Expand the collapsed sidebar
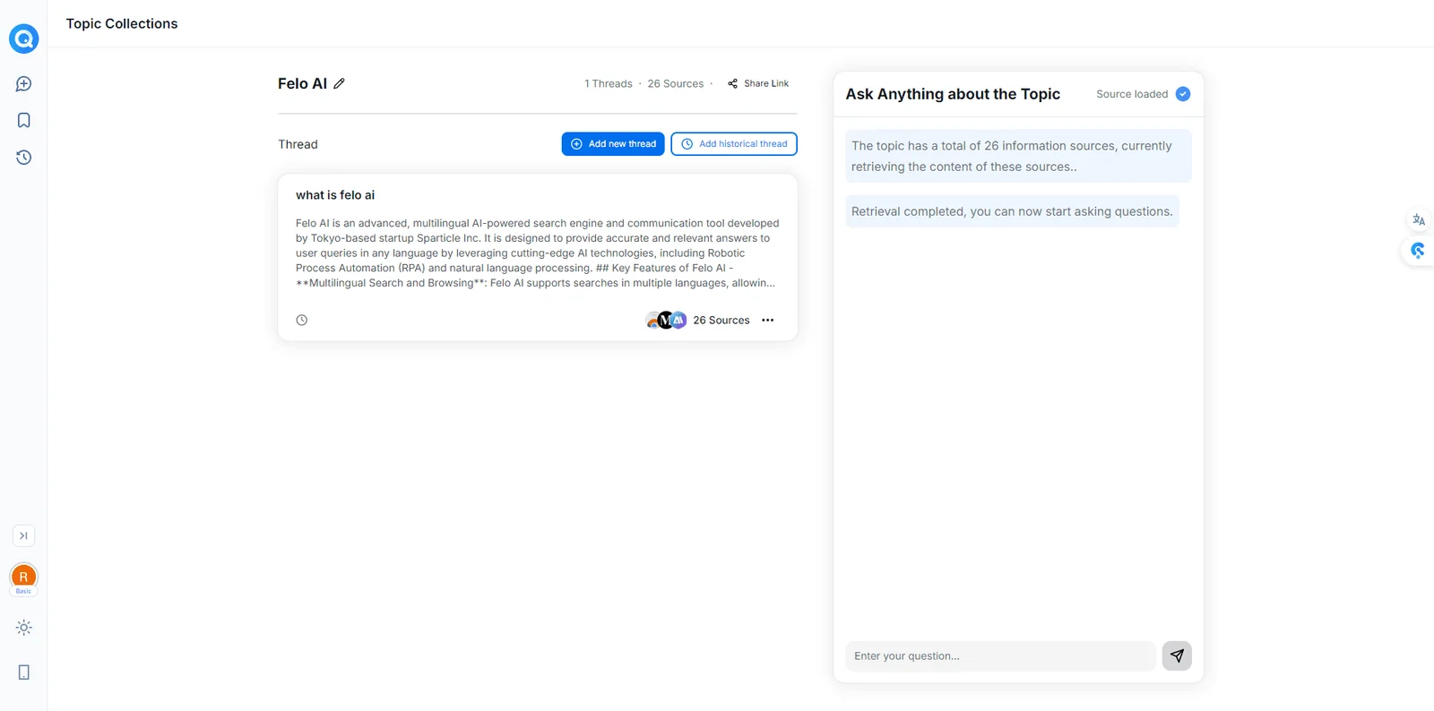Screen dimensions: 1434x711 pos(24,535)
